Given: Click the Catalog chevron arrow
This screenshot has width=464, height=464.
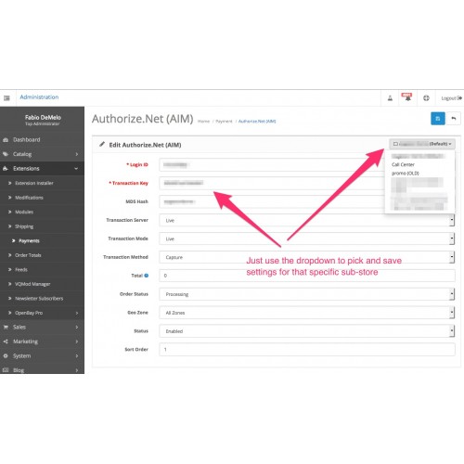Looking at the screenshot, I should [x=77, y=154].
